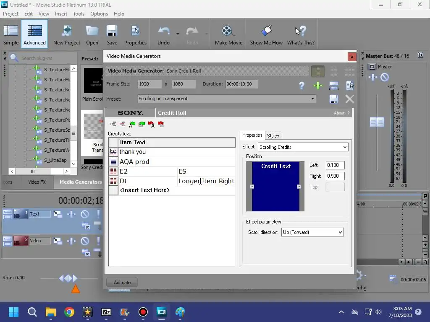430x322 pixels.
Task: Click the header style icon beside 'thank you'
Action: pyautogui.click(x=113, y=152)
